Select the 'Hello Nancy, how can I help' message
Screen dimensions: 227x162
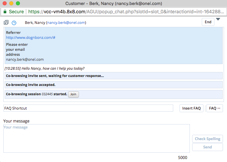[44, 68]
